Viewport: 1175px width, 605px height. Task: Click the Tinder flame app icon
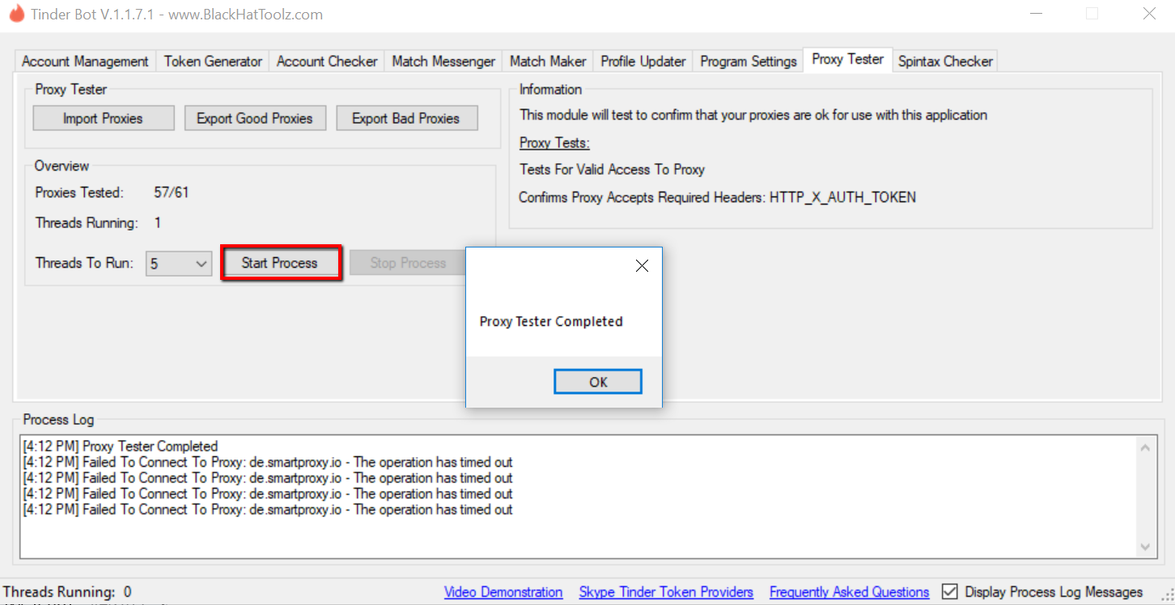pos(16,14)
